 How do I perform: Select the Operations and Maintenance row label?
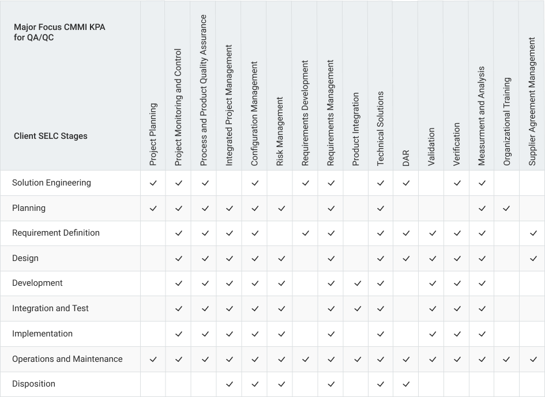pos(67,359)
